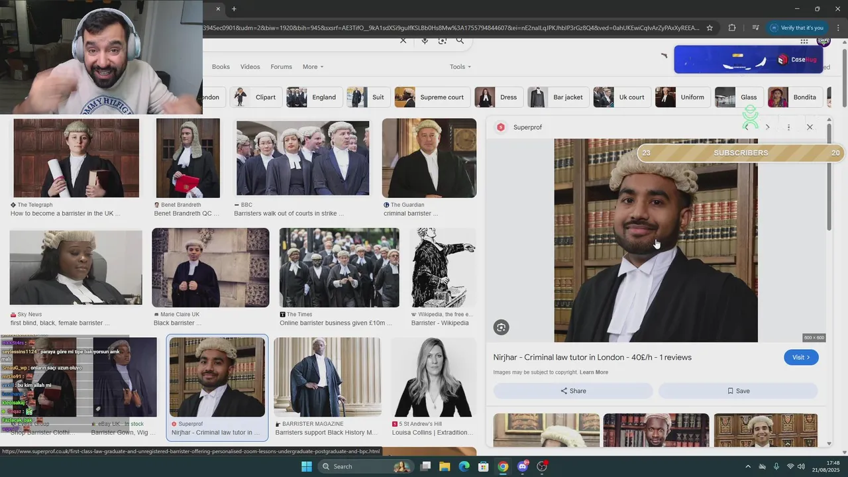This screenshot has height=477, width=848.
Task: Open the BBC barristers strike image
Action: click(x=303, y=158)
